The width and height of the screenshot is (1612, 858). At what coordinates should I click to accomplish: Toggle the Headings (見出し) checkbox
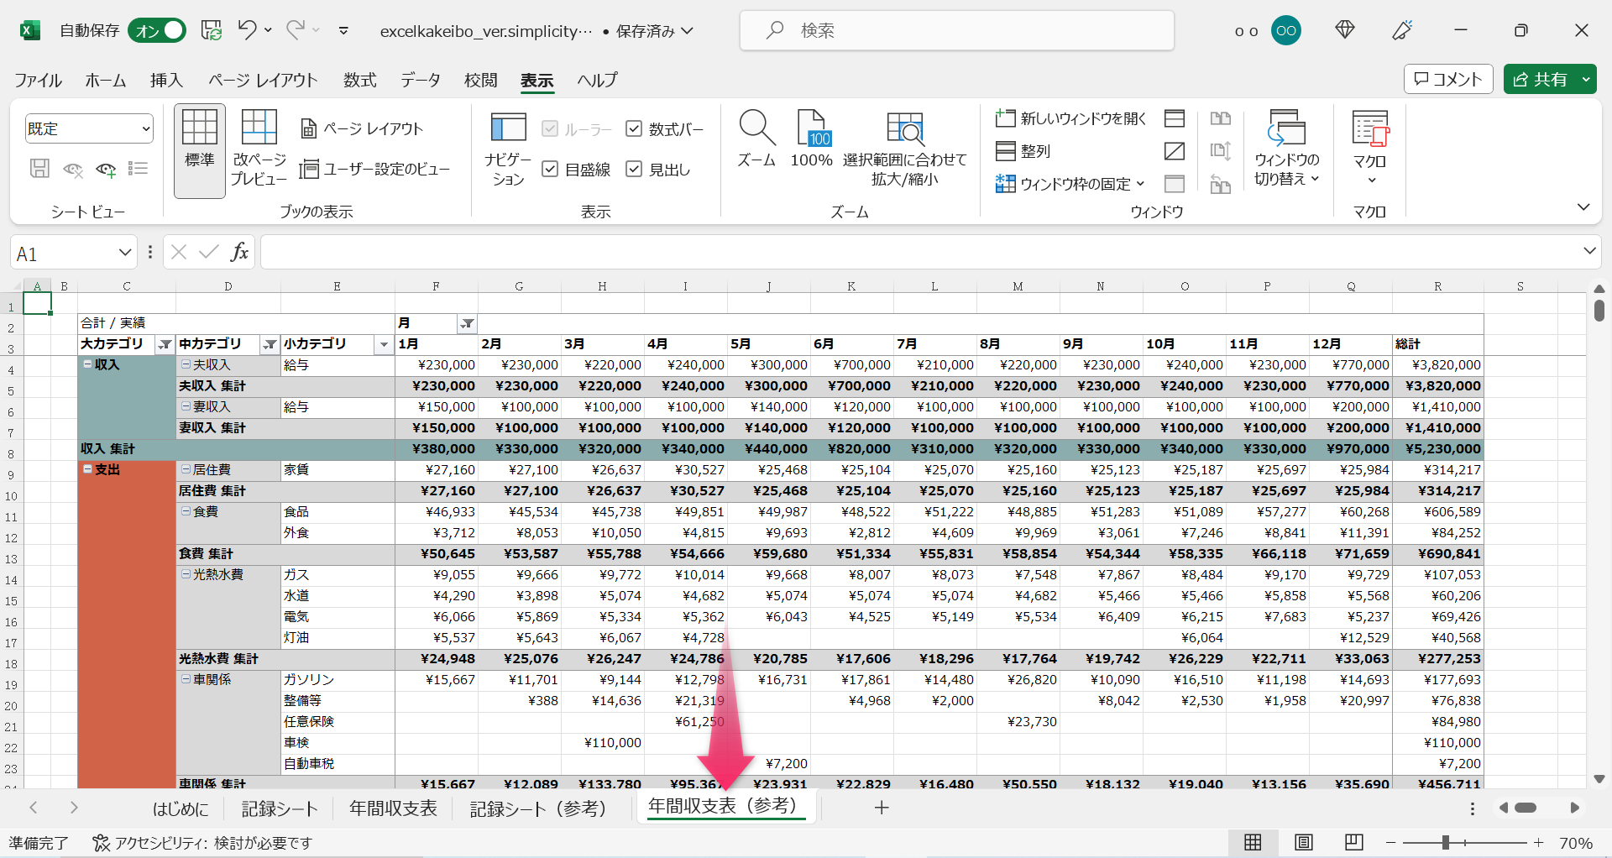634,169
